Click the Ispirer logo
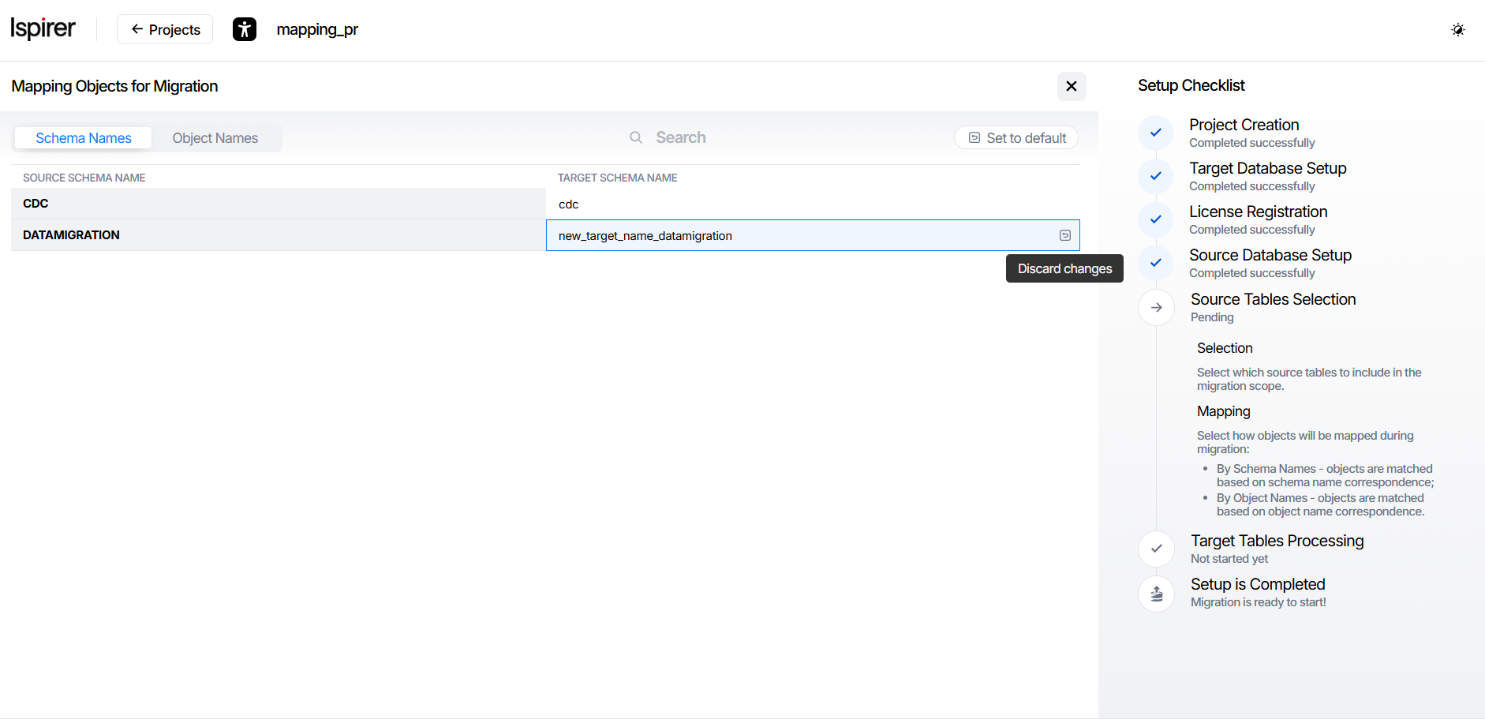1485x727 pixels. [x=43, y=29]
